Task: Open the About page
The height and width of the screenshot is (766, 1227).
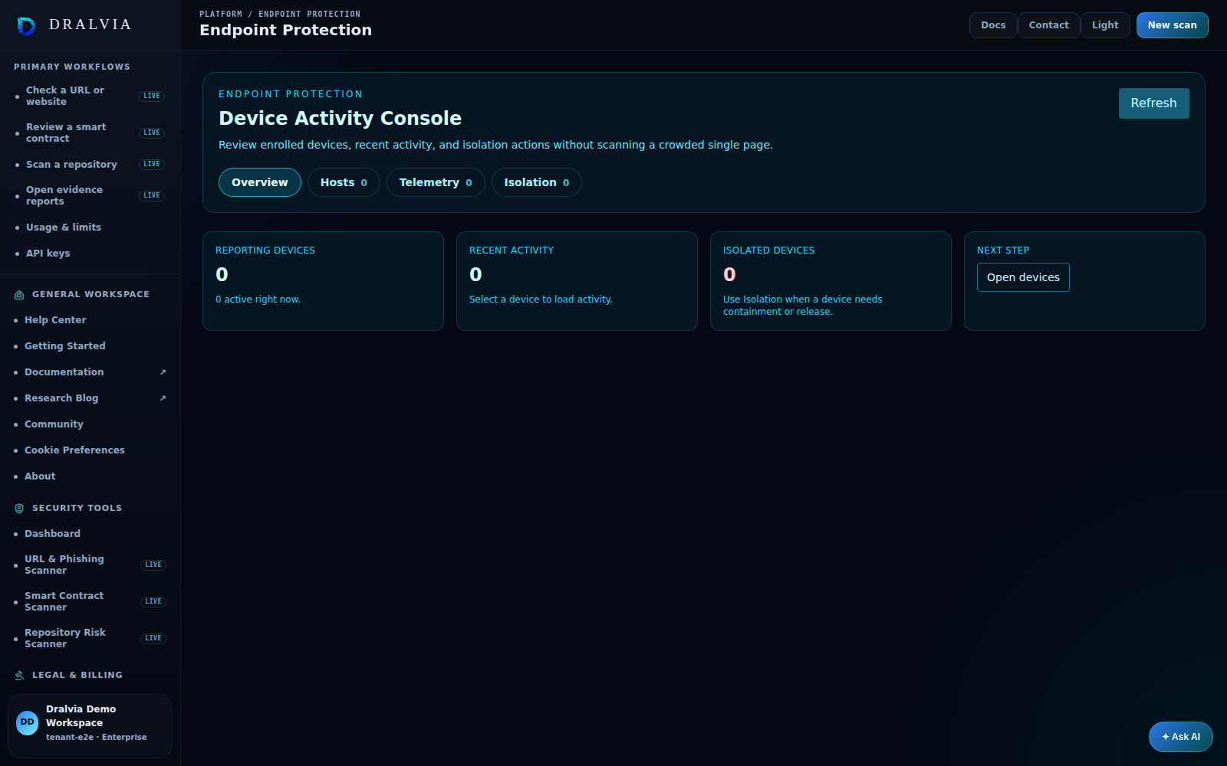Action: (x=90, y=476)
